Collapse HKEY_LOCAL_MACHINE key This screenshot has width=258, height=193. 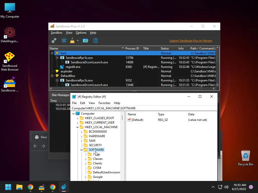(78, 127)
